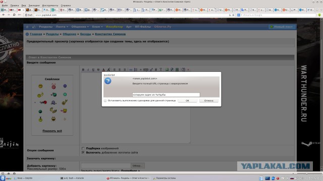
Task: Click the browser Forward arrow
Action: point(9,15)
